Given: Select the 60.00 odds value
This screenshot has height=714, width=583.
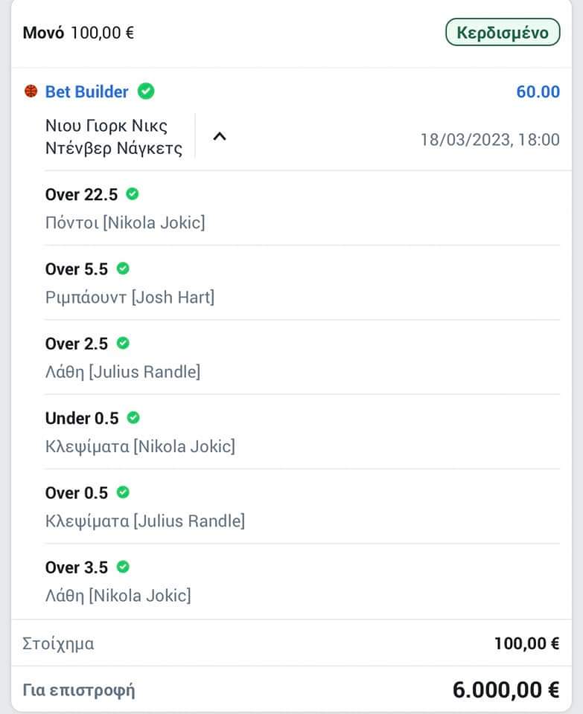Looking at the screenshot, I should click(x=538, y=91).
